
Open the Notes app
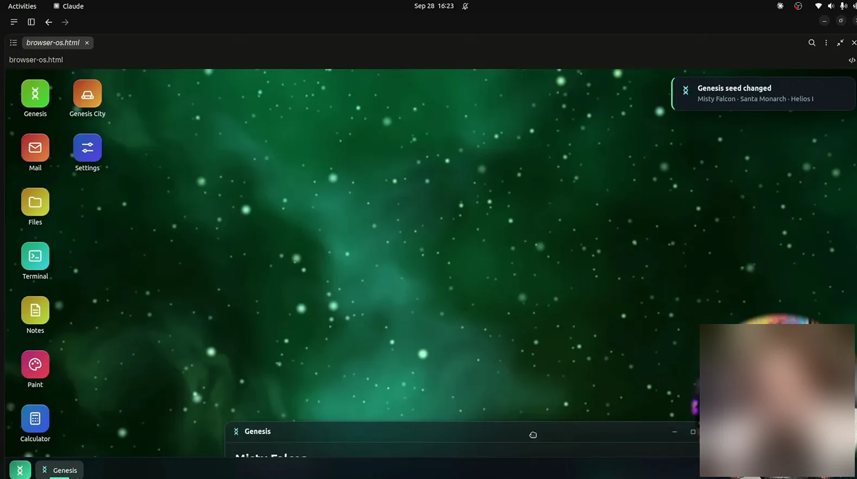[x=35, y=310]
